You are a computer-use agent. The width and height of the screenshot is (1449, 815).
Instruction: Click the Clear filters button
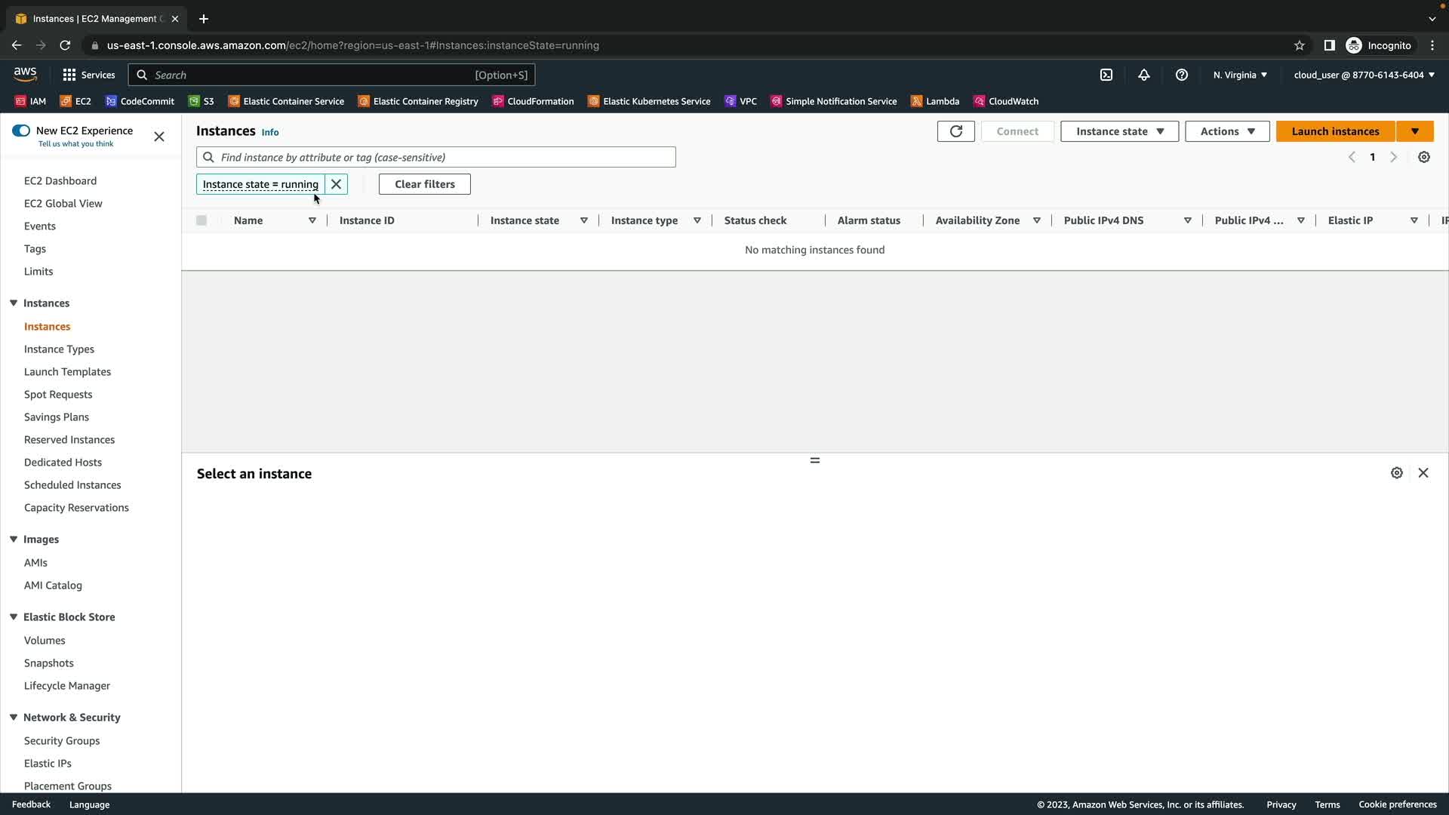(x=424, y=184)
